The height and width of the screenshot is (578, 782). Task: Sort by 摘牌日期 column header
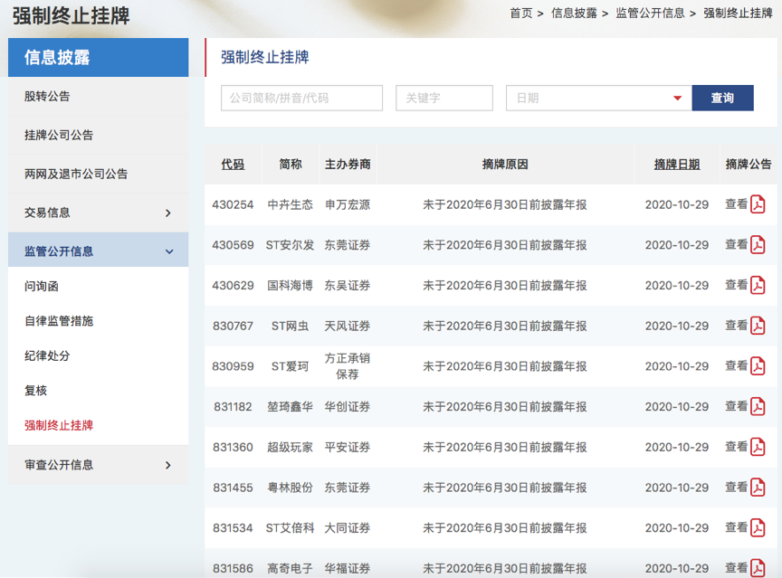click(677, 165)
